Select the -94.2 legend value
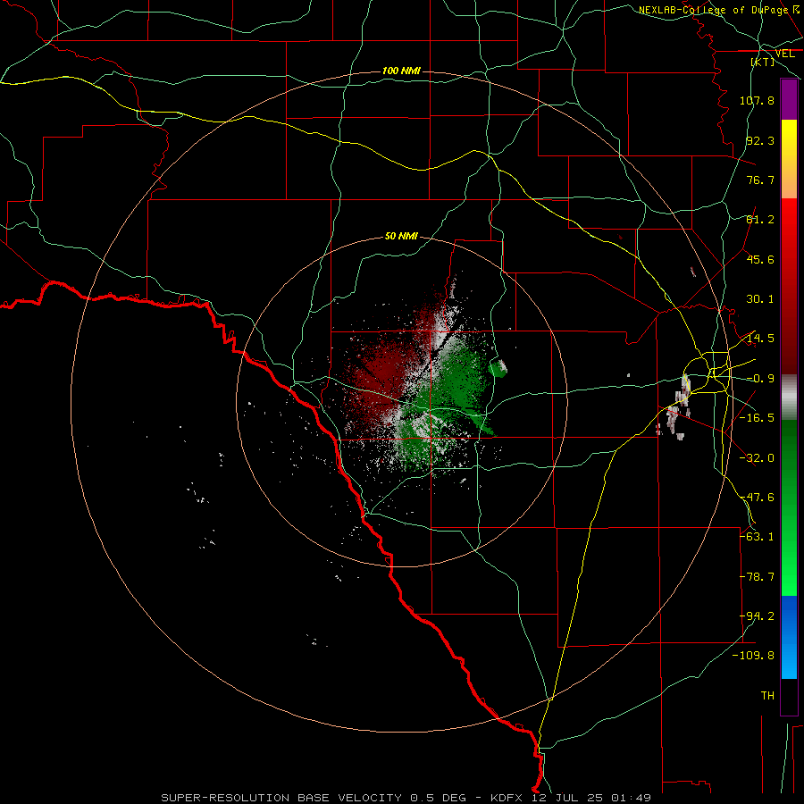Viewport: 804px width, 804px height. pos(757,616)
